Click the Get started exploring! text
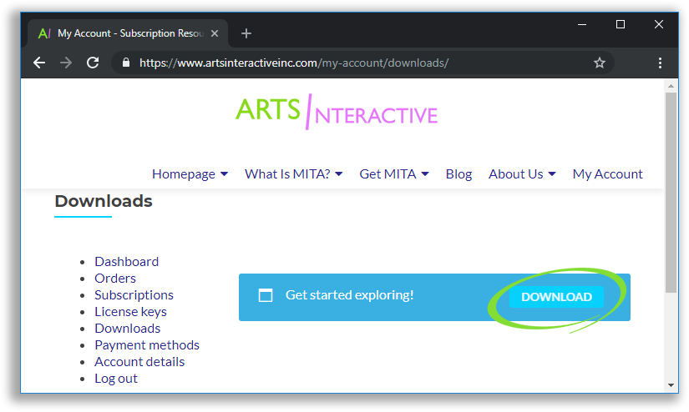This screenshot has width=689, height=412. (x=349, y=295)
